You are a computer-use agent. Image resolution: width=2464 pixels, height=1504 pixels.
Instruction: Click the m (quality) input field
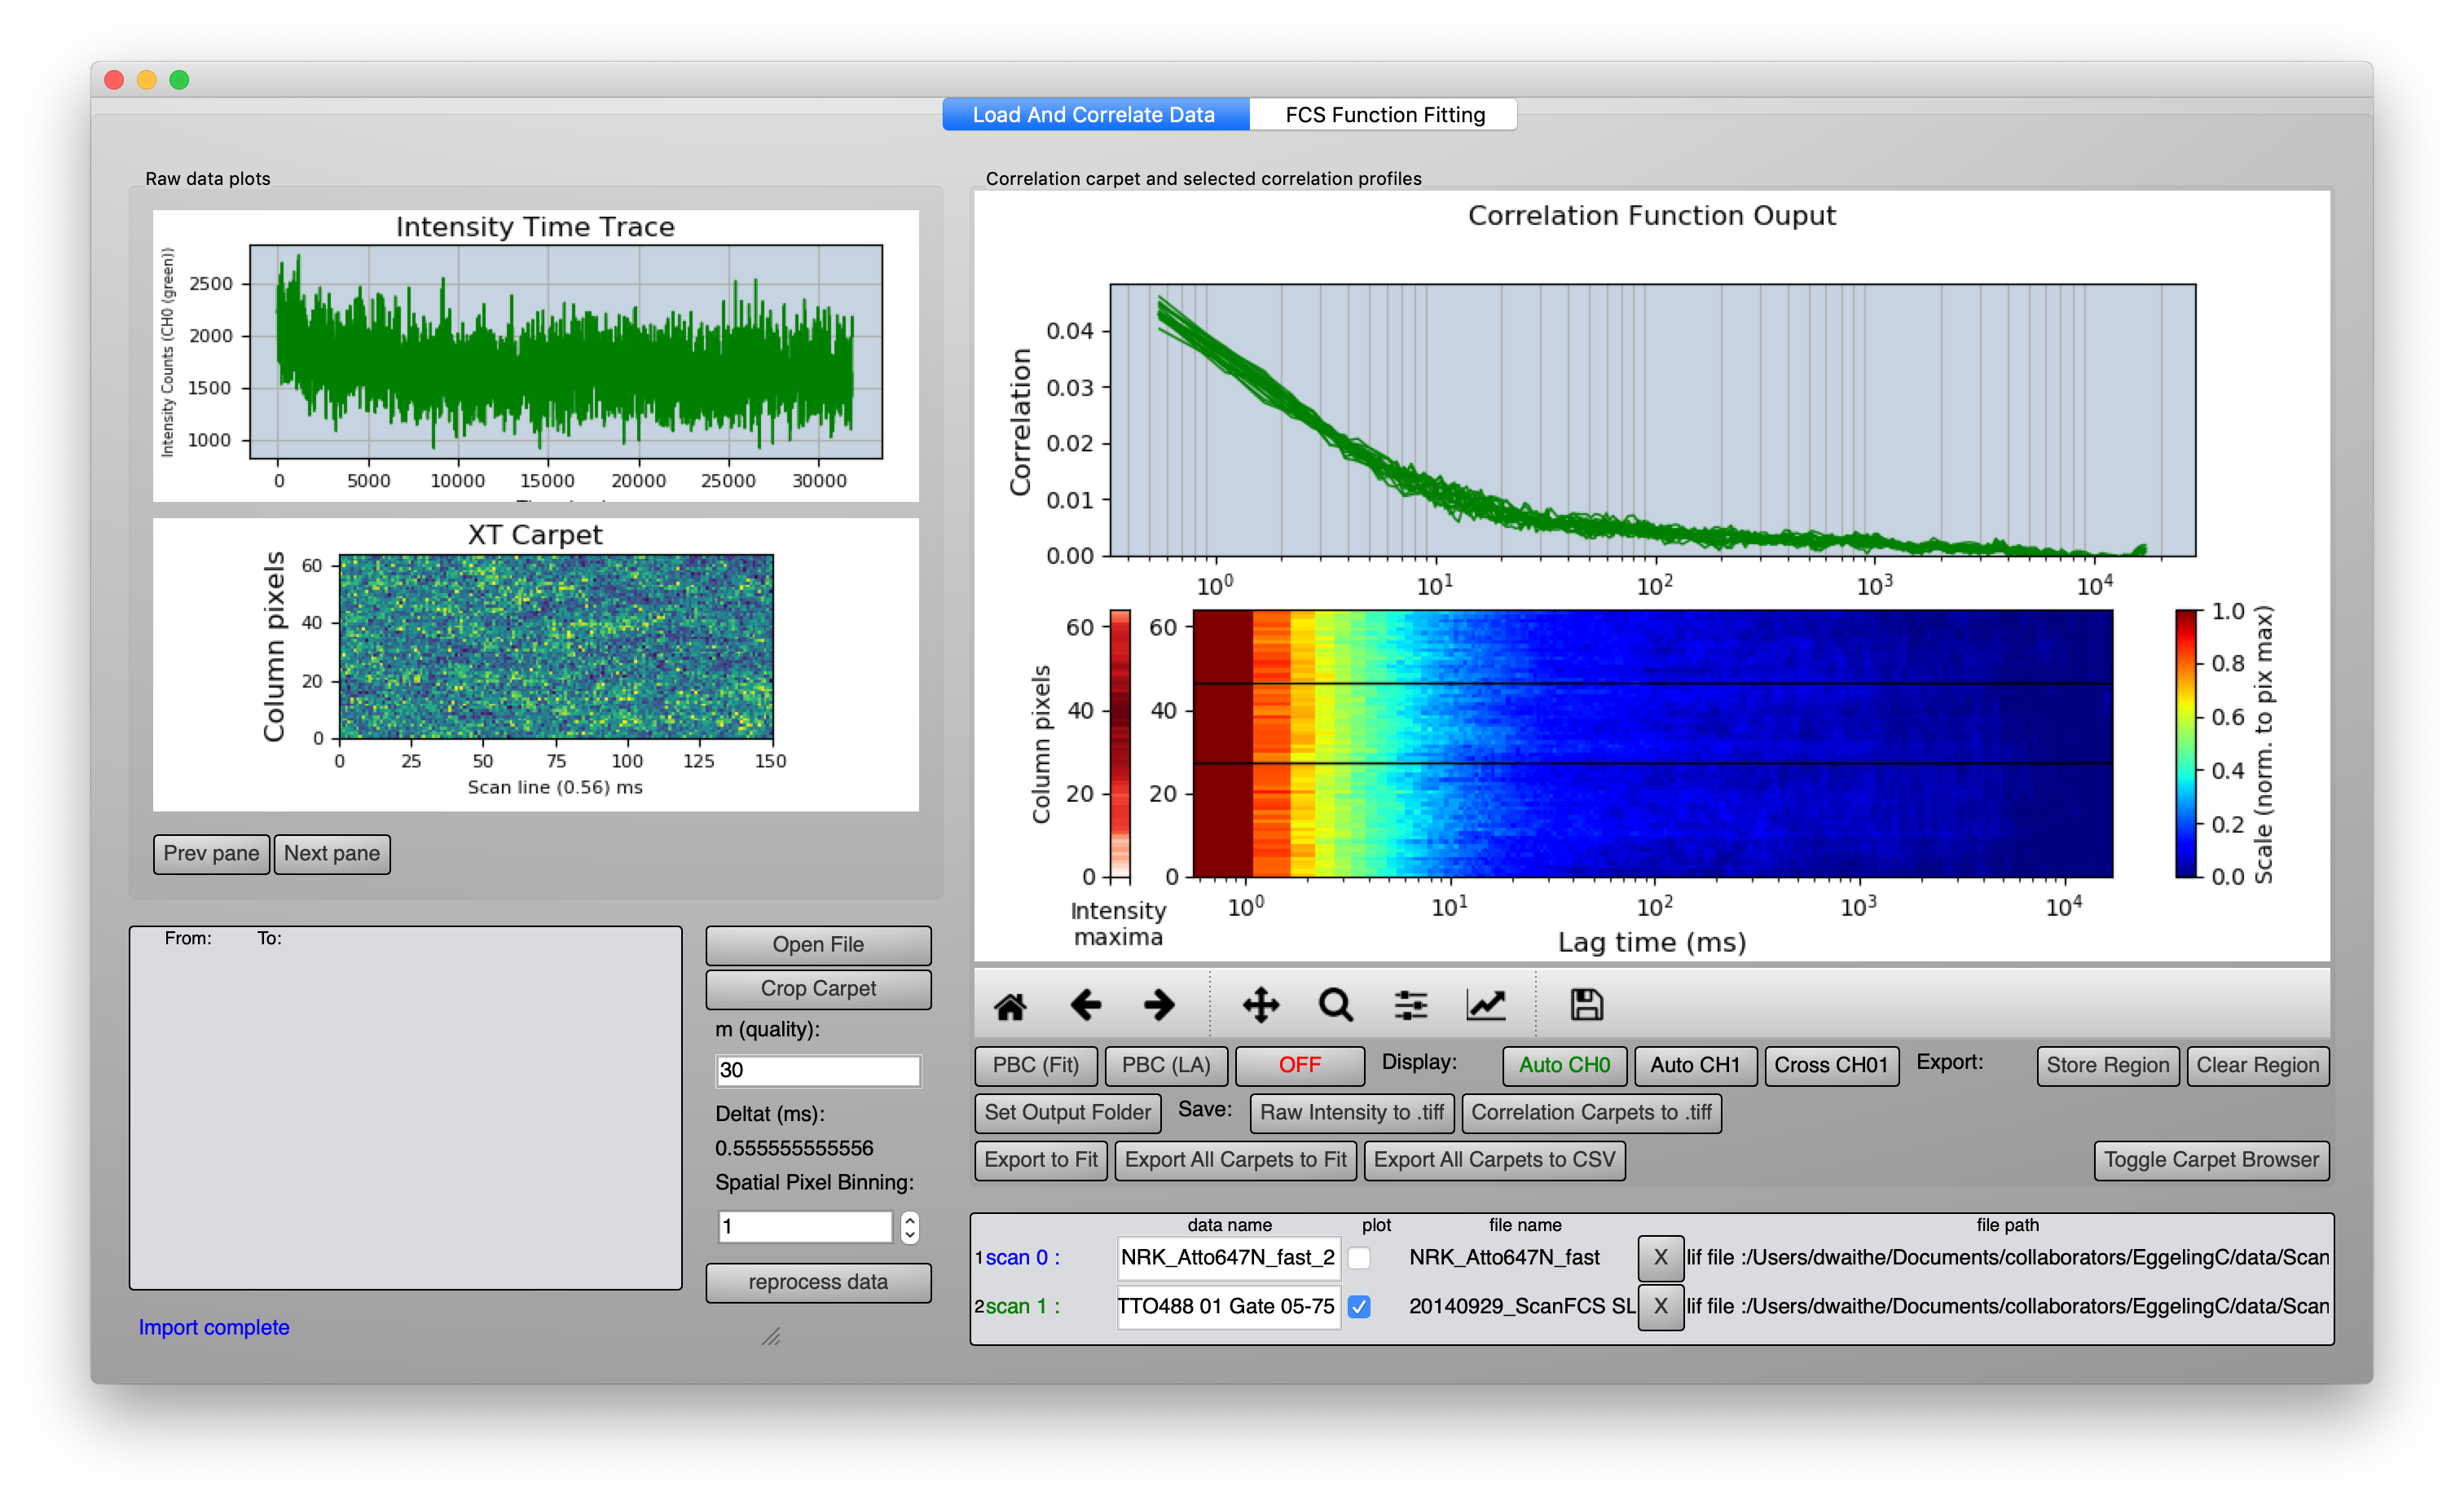(817, 1070)
